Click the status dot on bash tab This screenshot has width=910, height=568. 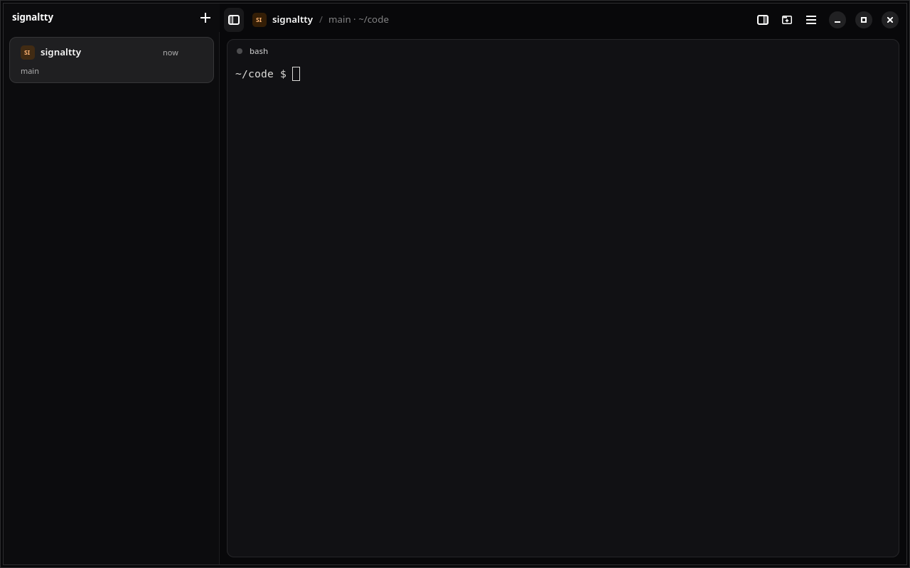pyautogui.click(x=240, y=51)
